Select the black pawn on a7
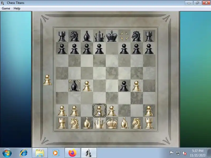This screenshot has width=211, height=158. click(62, 49)
